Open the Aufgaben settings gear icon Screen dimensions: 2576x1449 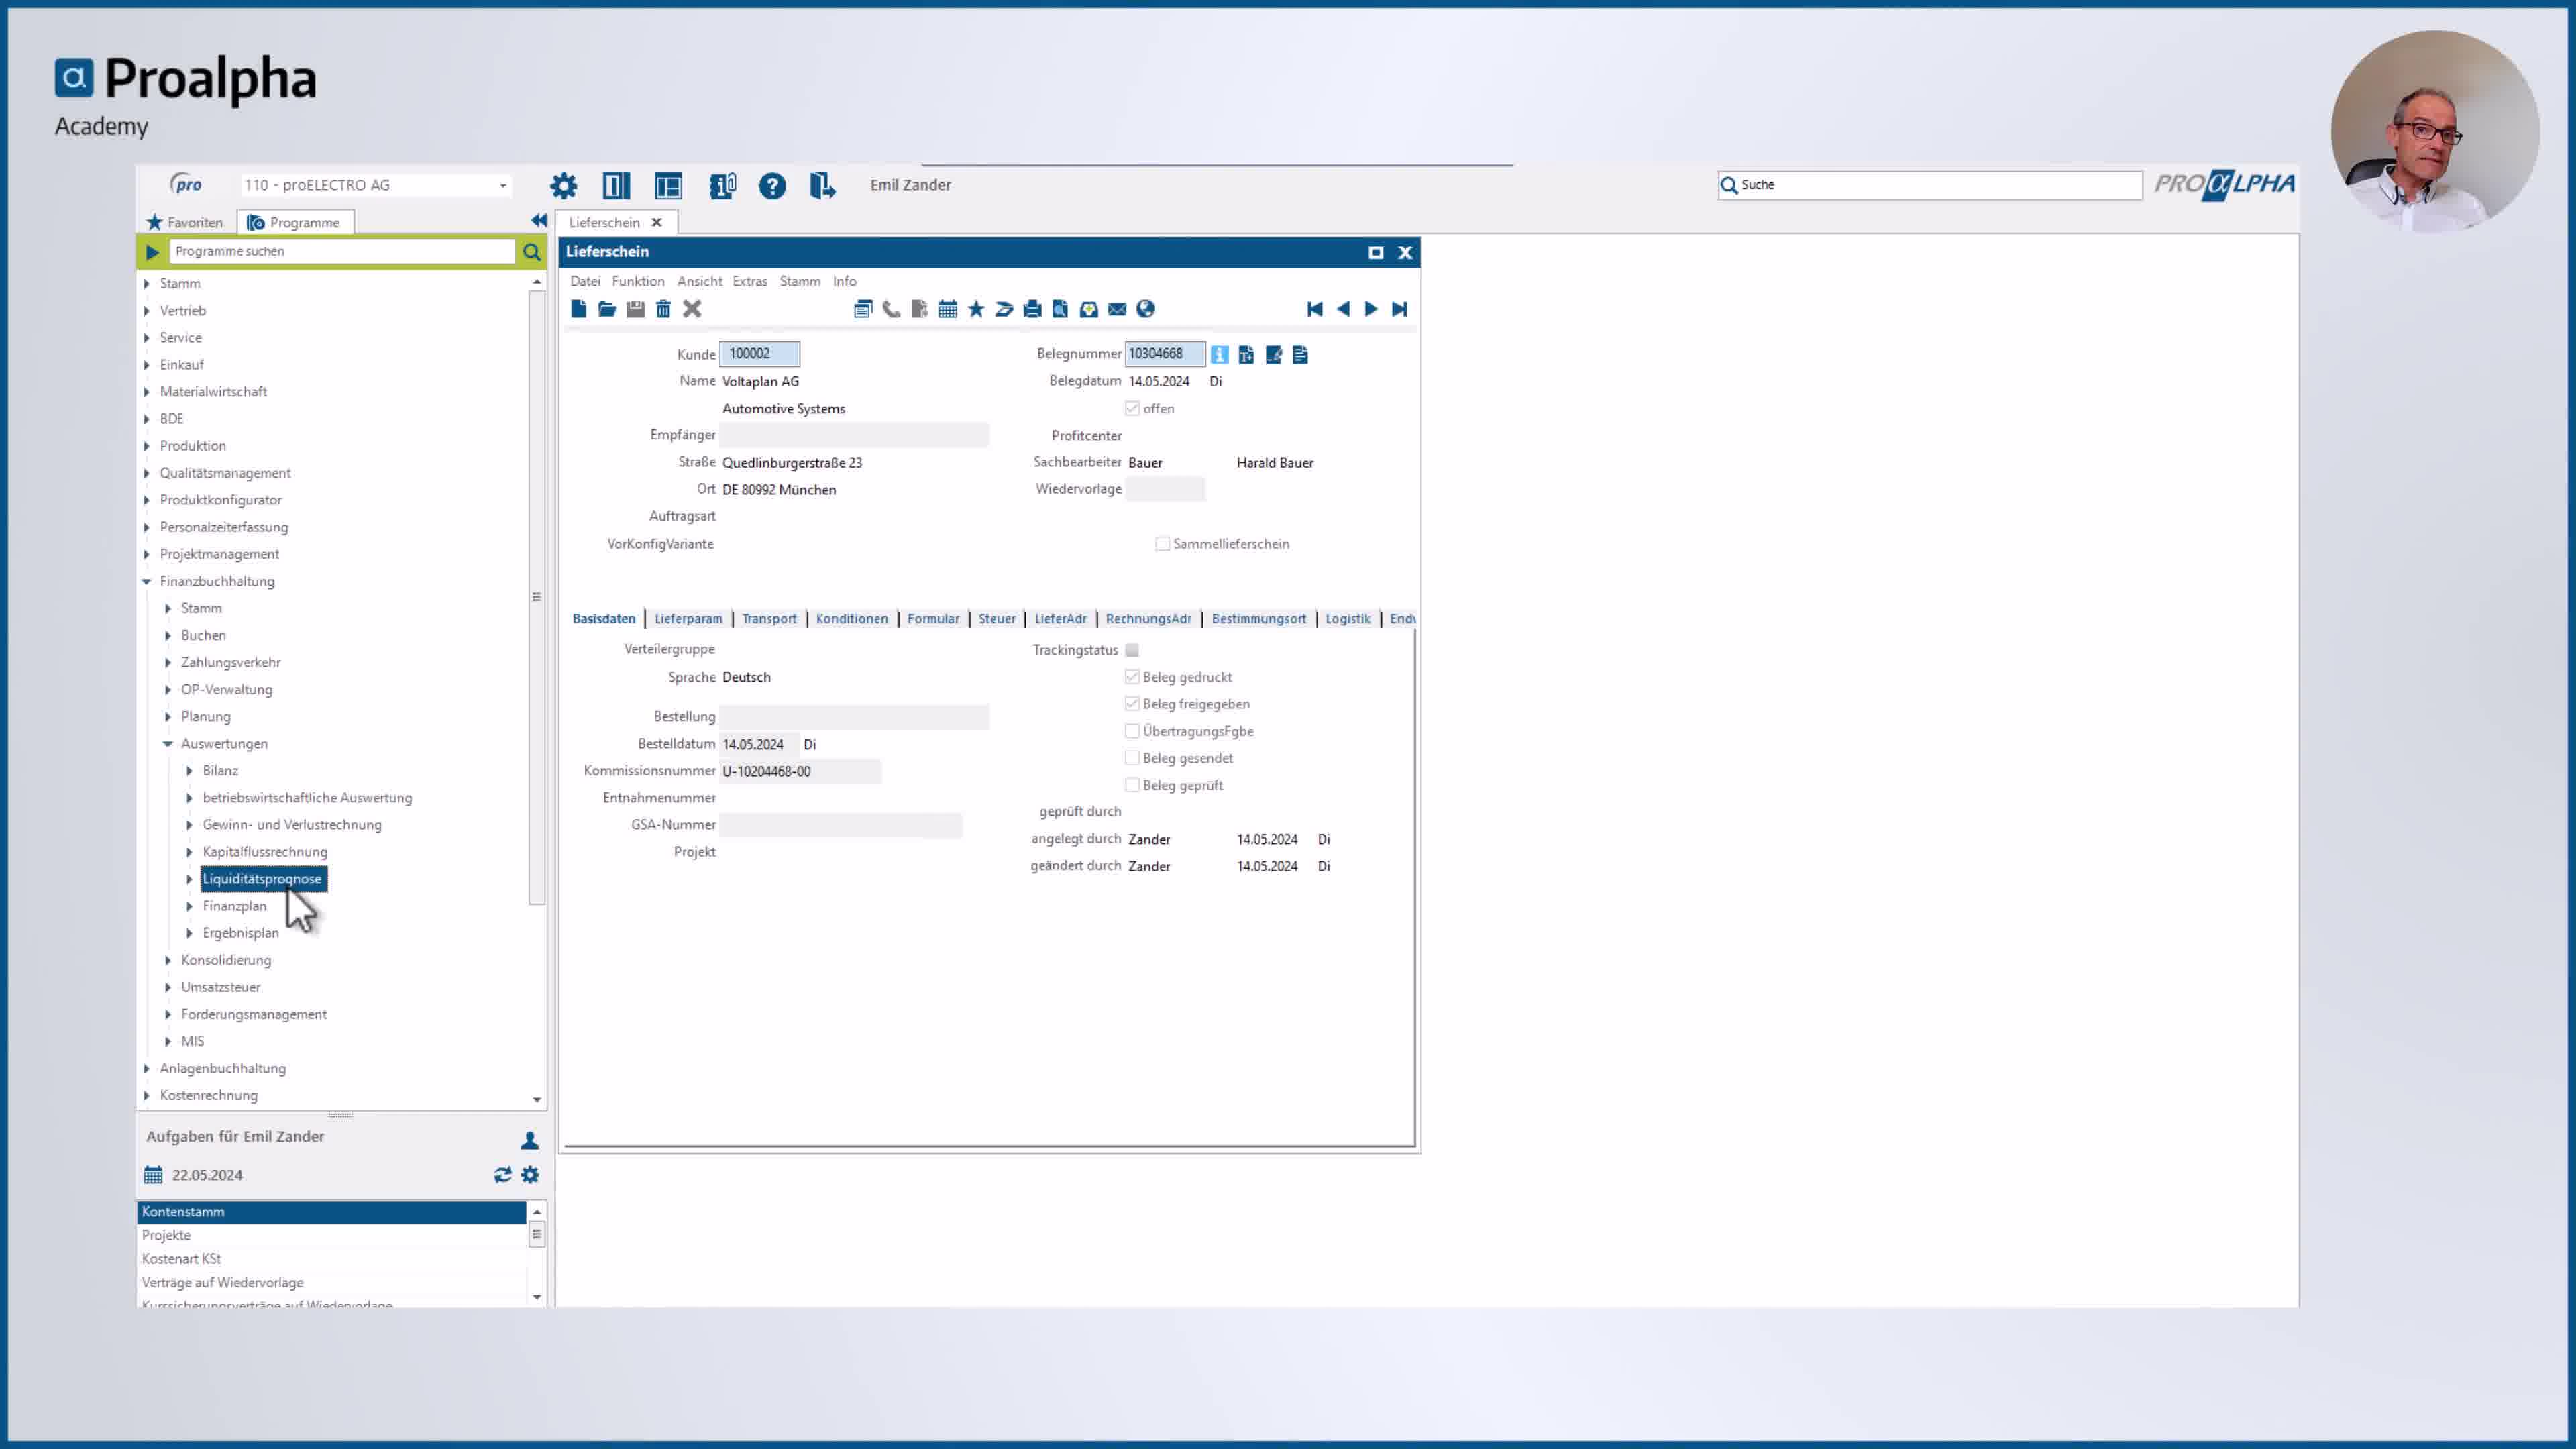[x=530, y=1175]
